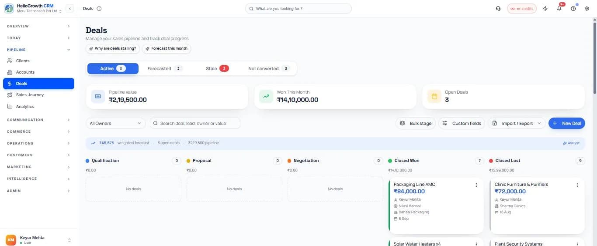
Task: Expand the TODAY sidebar section
Action: point(38,38)
